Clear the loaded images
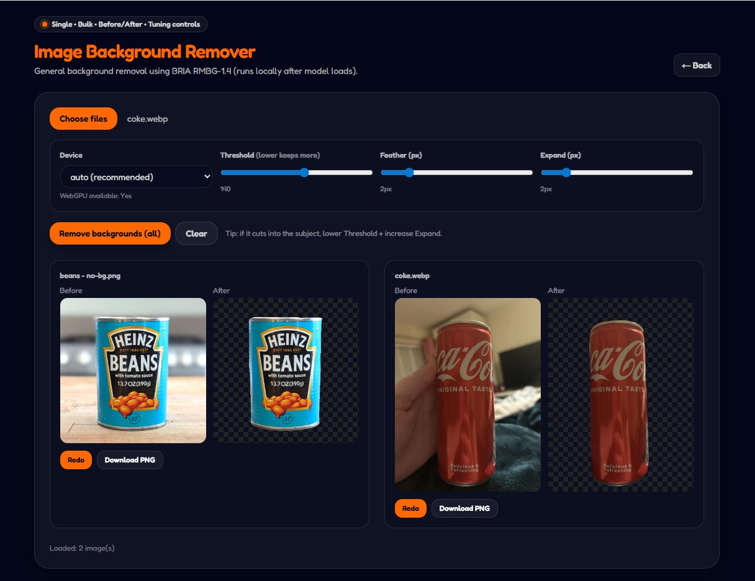This screenshot has height=581, width=755. [196, 233]
